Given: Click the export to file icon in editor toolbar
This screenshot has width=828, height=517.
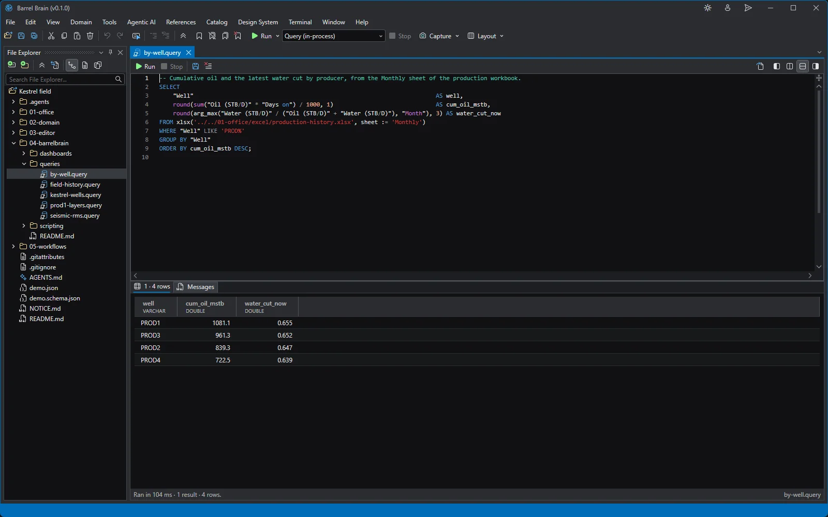Looking at the screenshot, I should click(x=760, y=66).
